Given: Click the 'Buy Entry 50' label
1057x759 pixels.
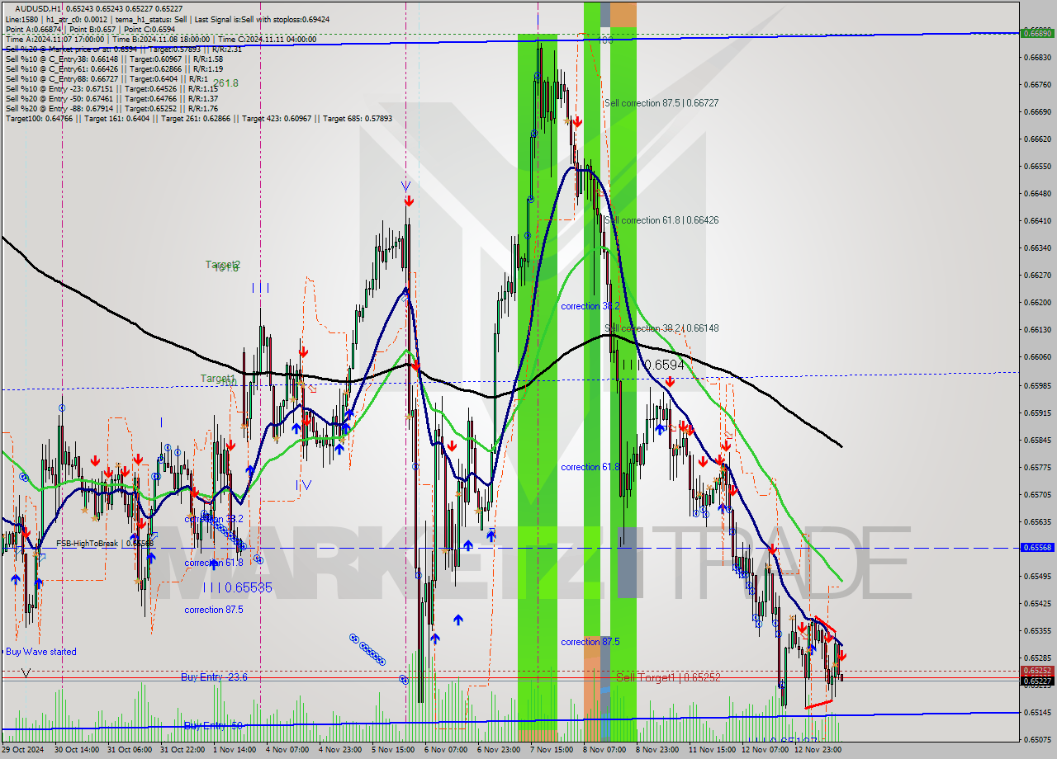Looking at the screenshot, I should [x=213, y=725].
